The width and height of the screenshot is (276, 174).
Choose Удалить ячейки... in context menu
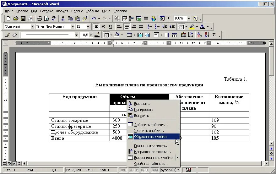point(153,131)
